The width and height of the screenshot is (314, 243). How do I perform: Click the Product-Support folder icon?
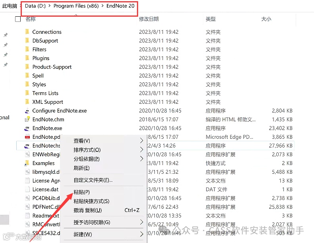click(x=27, y=67)
